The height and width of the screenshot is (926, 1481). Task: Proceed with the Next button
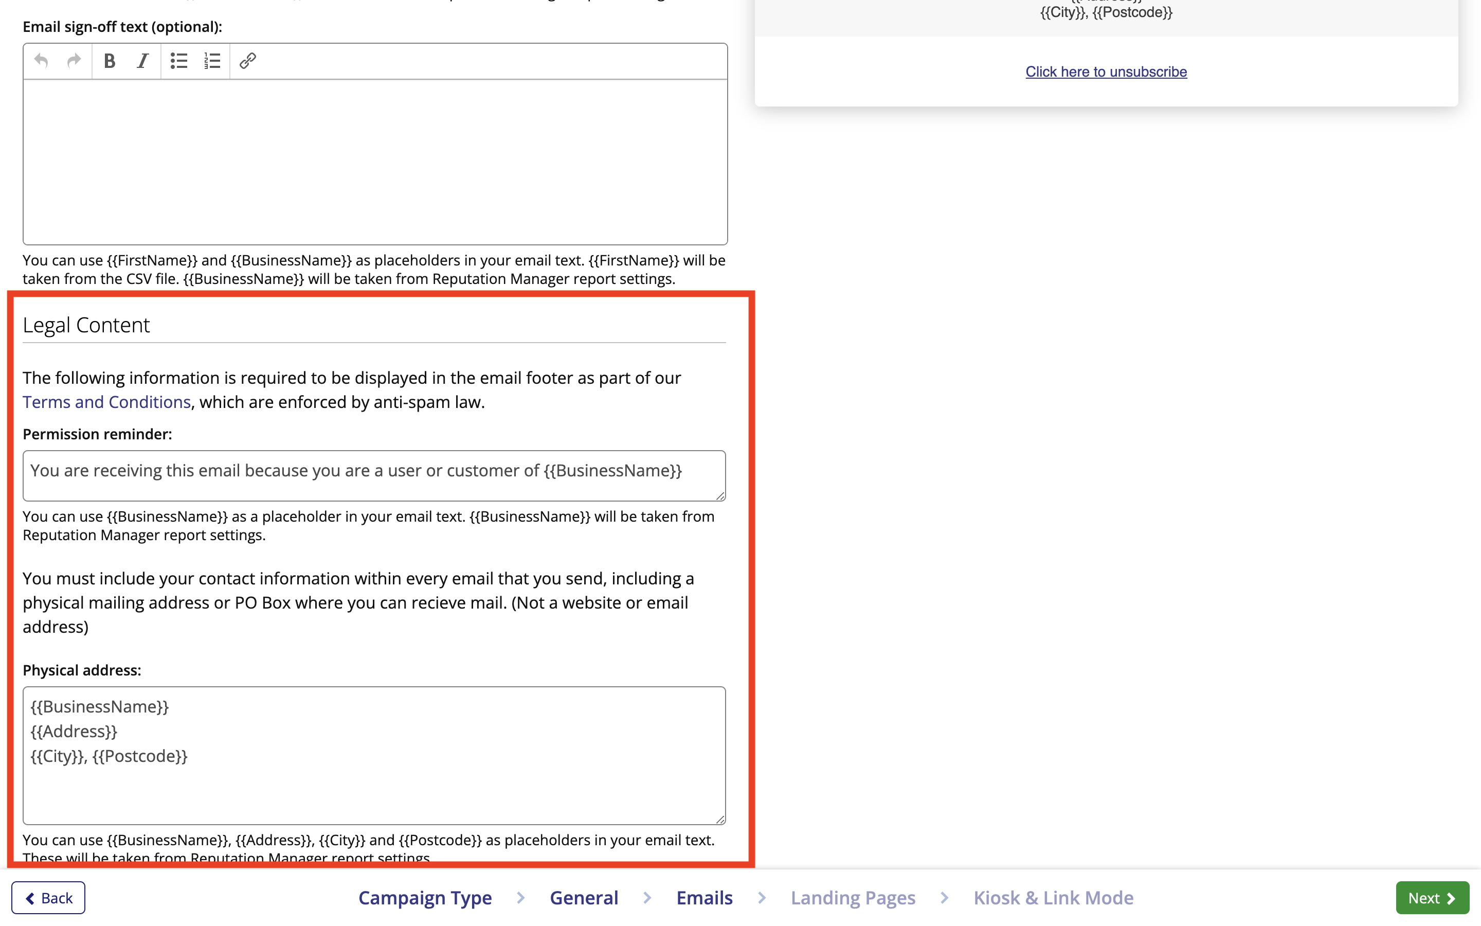1432,897
